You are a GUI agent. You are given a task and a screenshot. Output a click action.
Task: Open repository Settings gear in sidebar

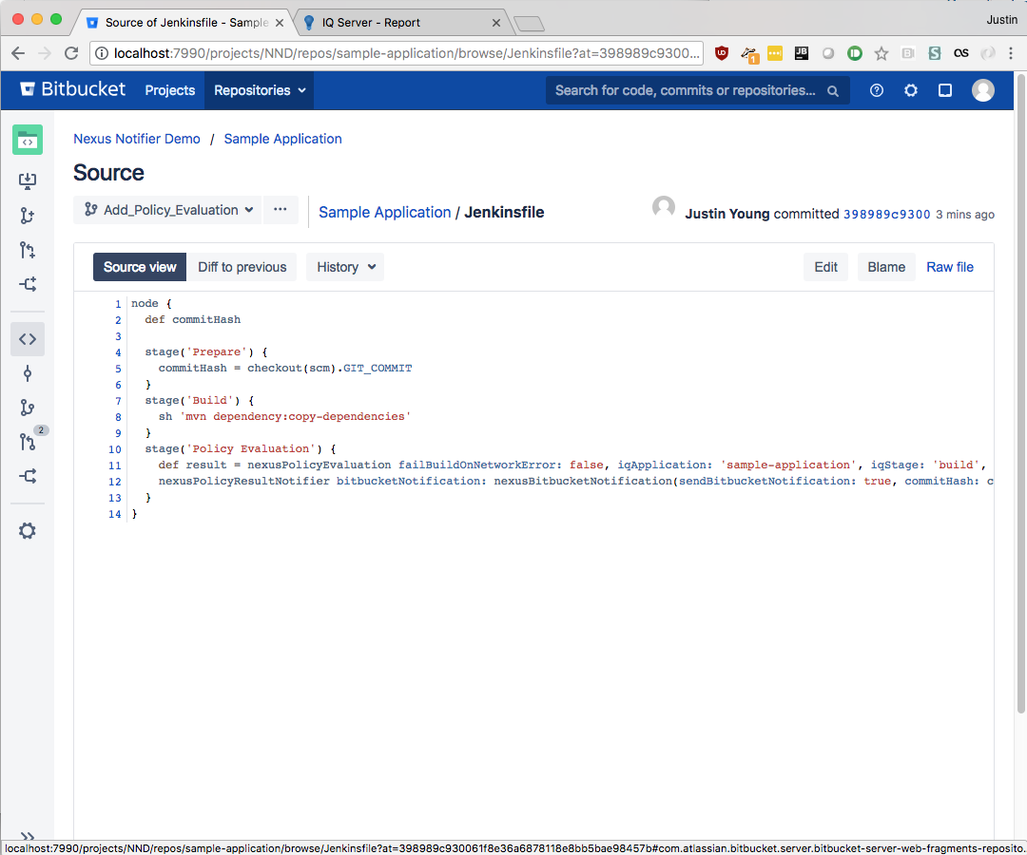point(28,530)
